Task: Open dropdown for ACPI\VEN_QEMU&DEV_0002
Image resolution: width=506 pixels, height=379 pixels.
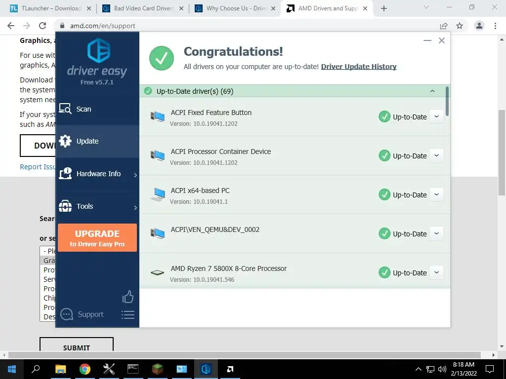Action: [x=437, y=233]
